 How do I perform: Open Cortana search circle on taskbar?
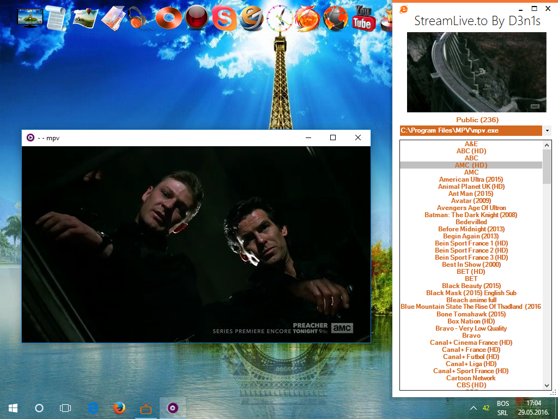pyautogui.click(x=39, y=408)
